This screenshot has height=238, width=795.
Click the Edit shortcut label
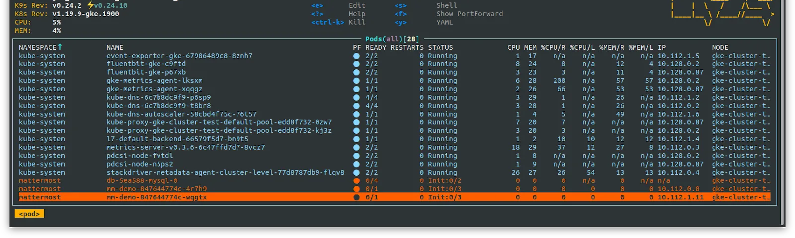(357, 6)
